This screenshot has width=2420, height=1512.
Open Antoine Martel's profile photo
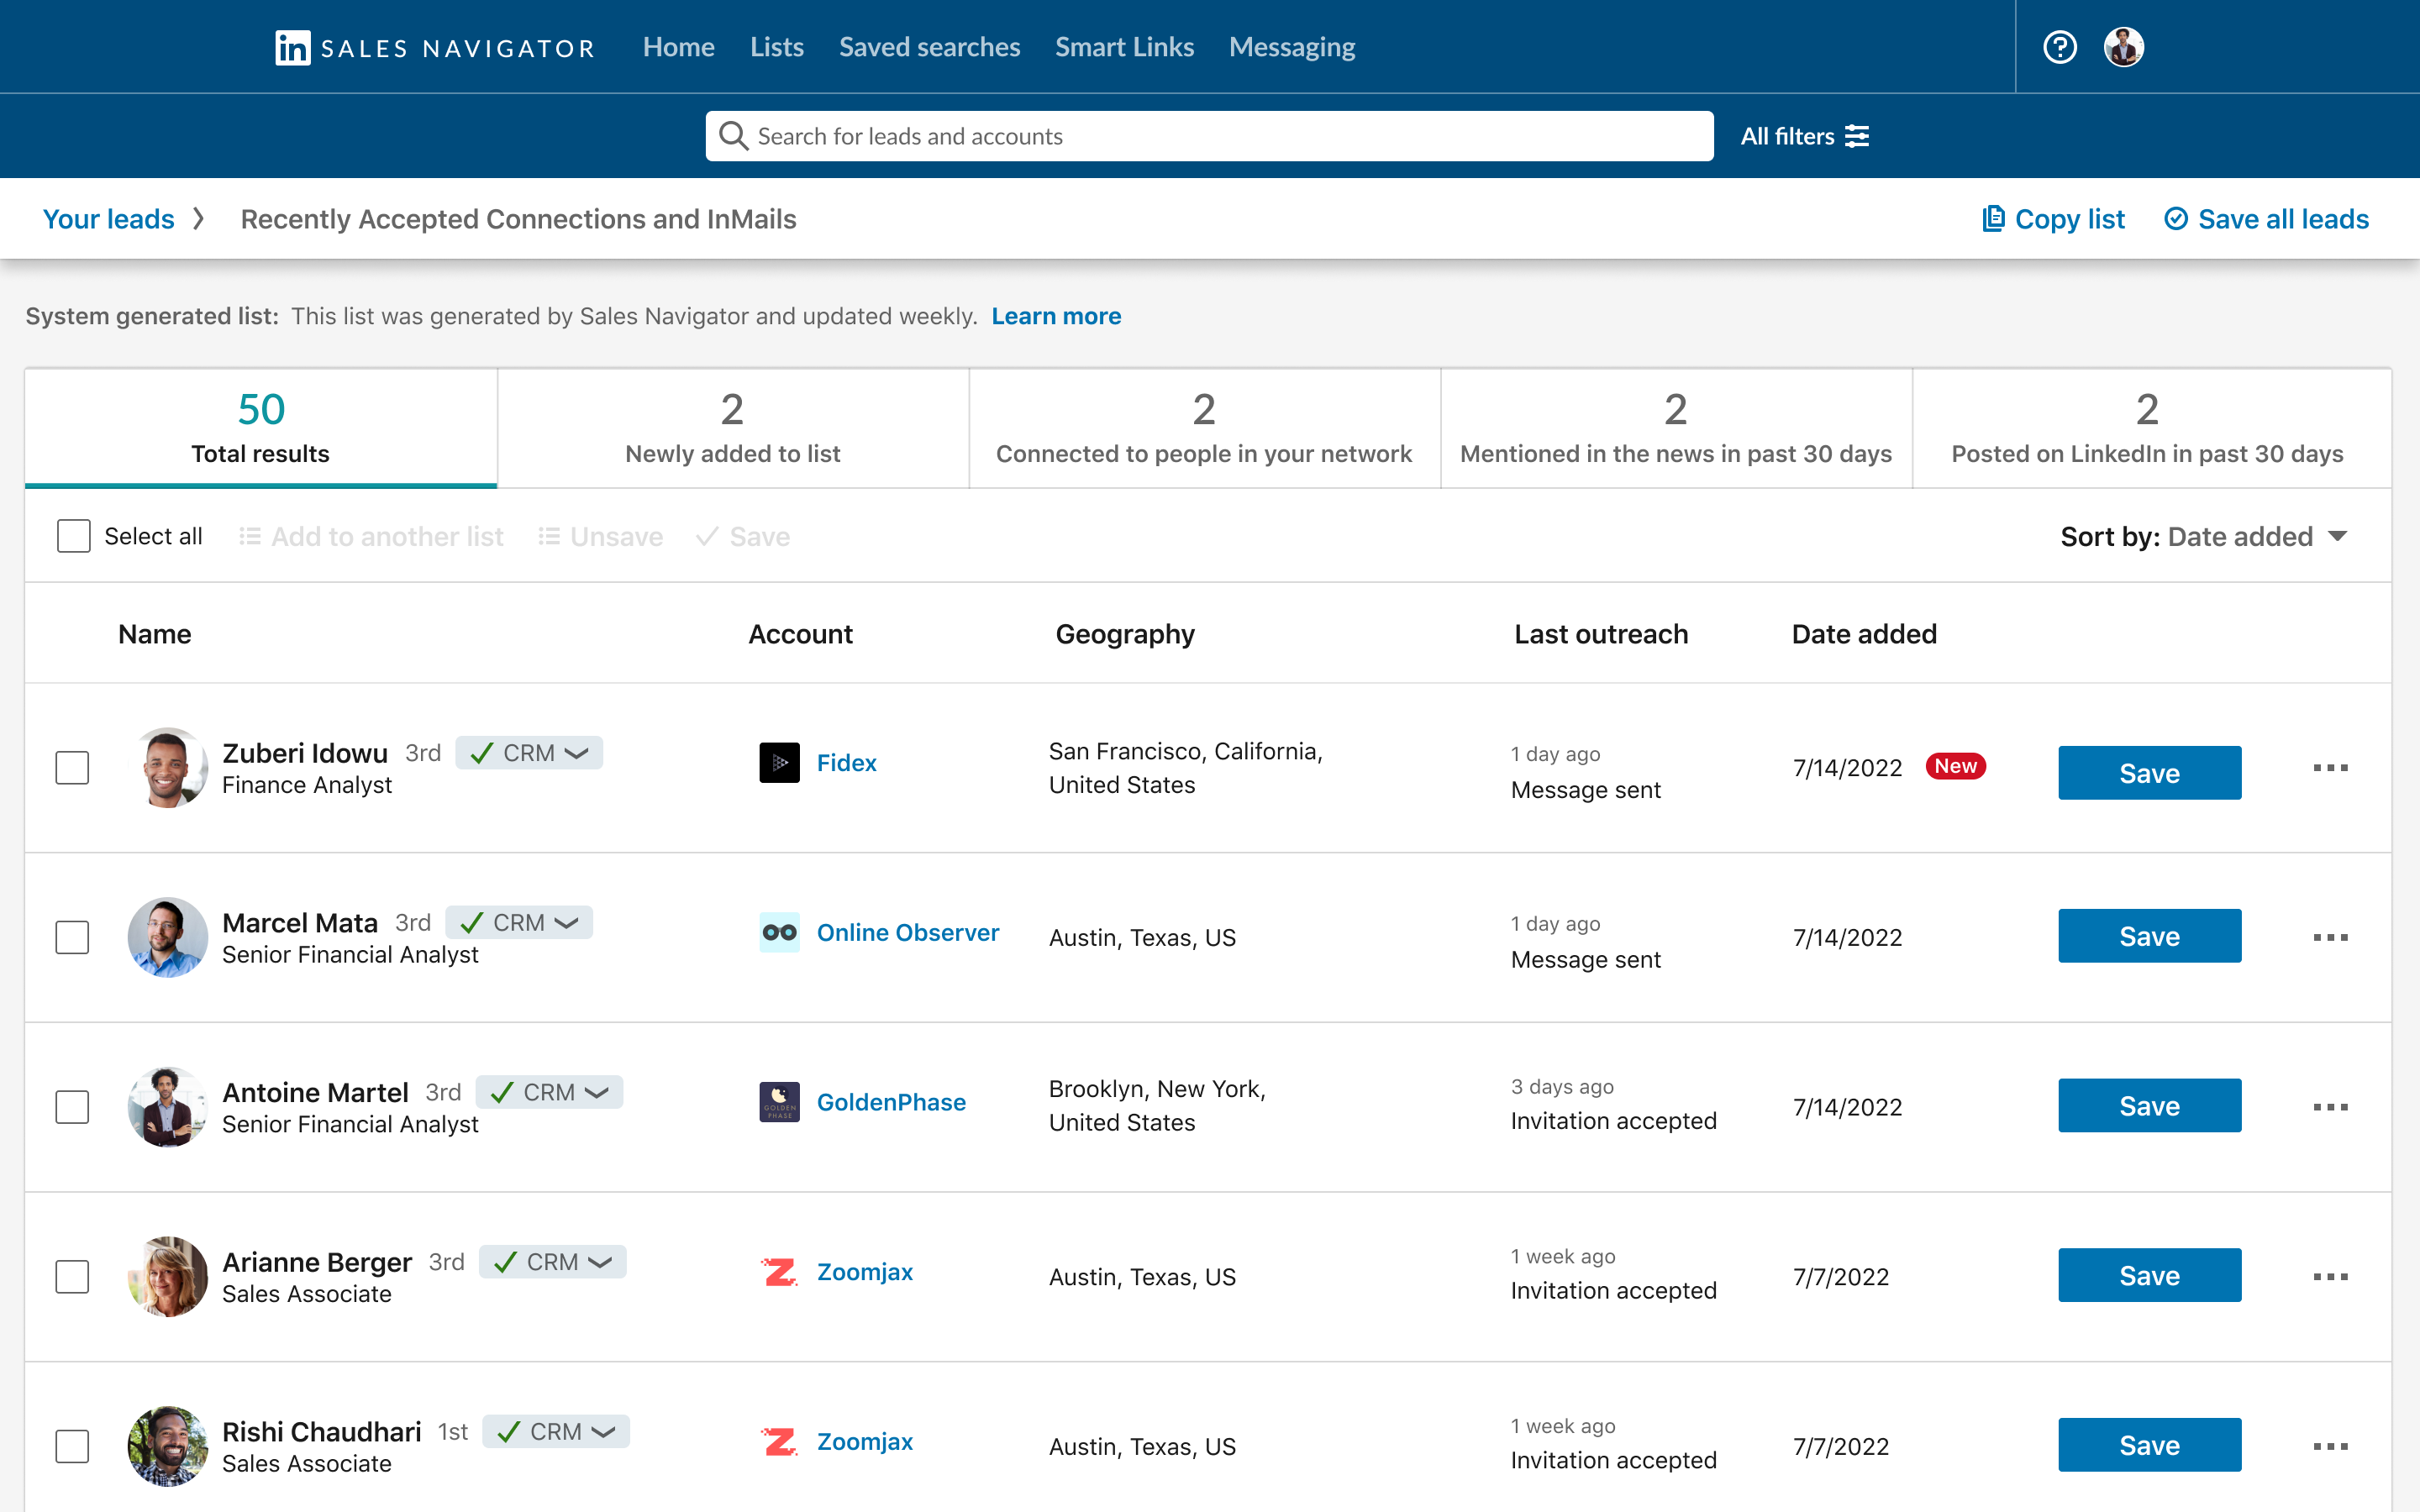point(168,1107)
